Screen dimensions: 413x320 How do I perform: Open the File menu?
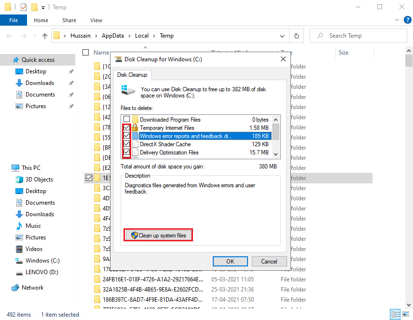[x=14, y=20]
